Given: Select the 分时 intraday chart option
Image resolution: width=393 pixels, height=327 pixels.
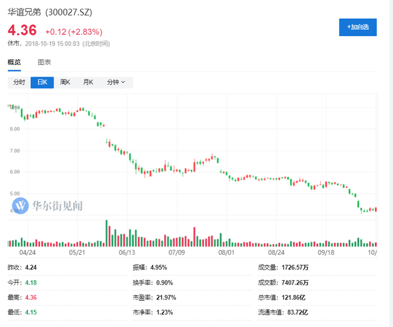Looking at the screenshot, I should pyautogui.click(x=19, y=82).
